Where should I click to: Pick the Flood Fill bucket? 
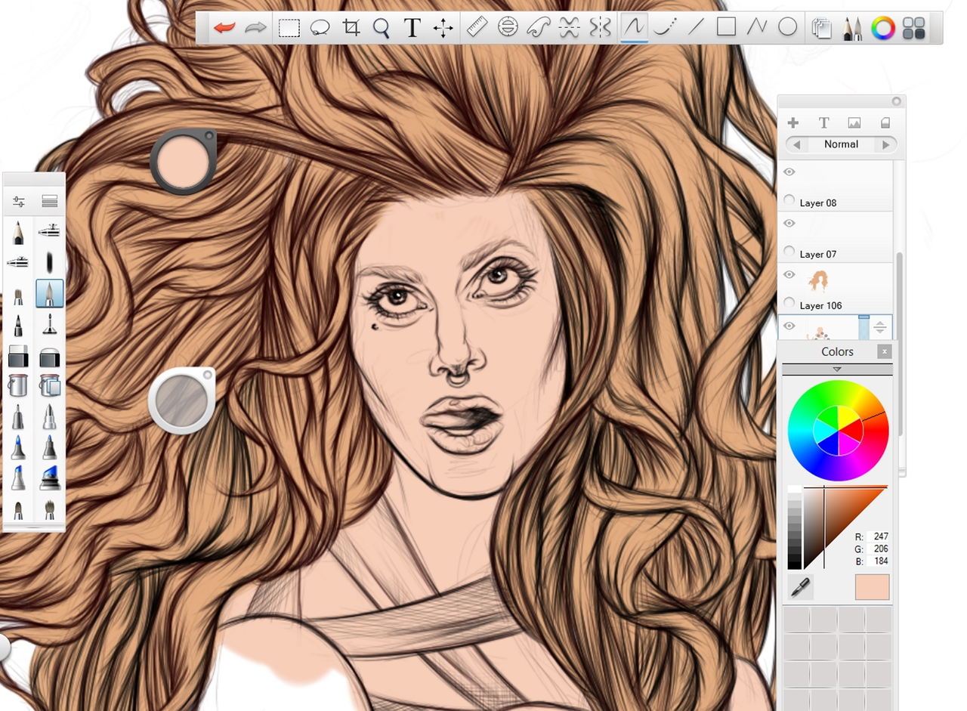pyautogui.click(x=18, y=385)
